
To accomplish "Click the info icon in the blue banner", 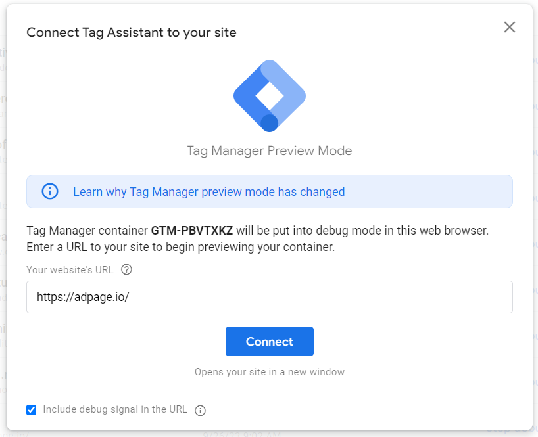I will point(50,191).
